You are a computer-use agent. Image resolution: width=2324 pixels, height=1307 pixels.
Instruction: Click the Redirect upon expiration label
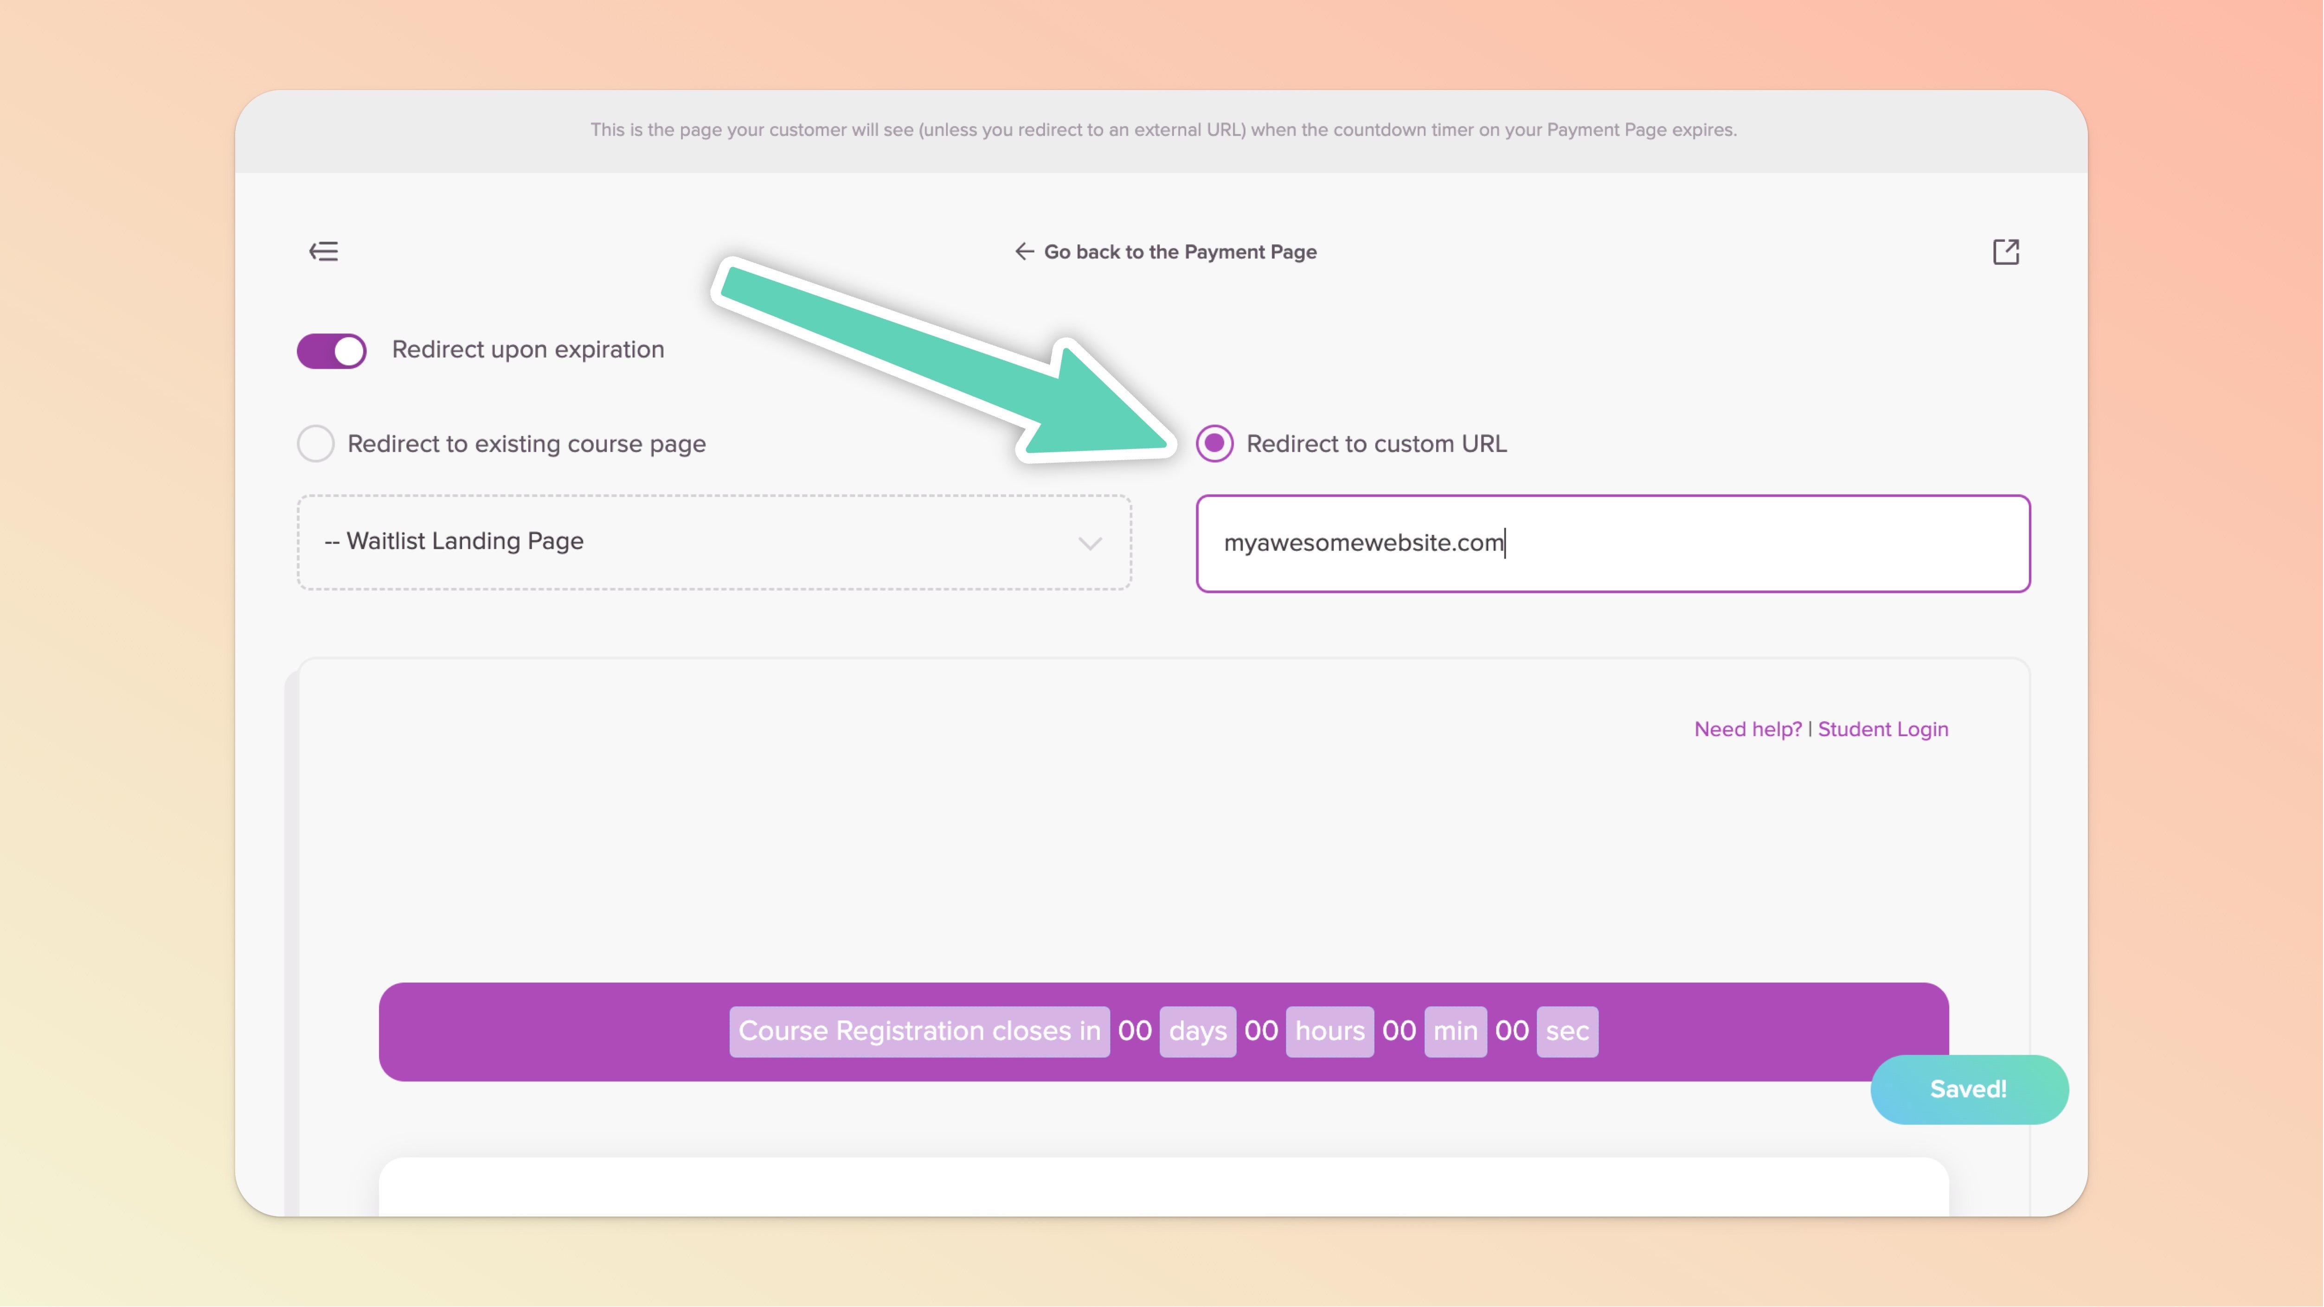coord(528,350)
